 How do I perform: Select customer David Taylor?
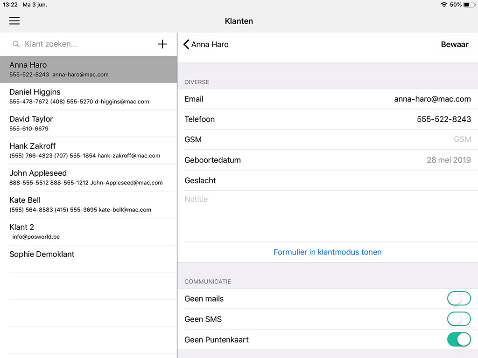pyautogui.click(x=88, y=123)
